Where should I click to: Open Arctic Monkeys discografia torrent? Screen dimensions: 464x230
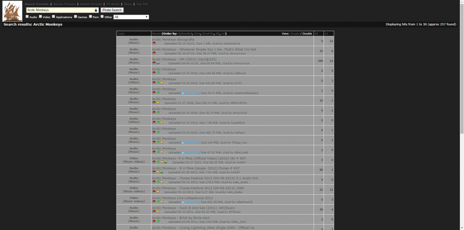[x=173, y=40]
